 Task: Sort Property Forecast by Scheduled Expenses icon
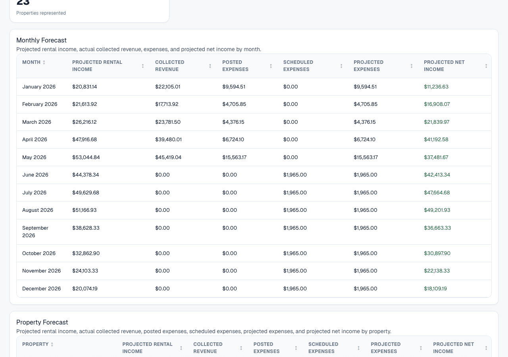pos(358,348)
